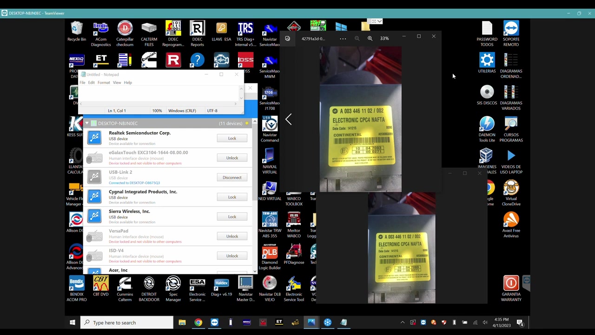595x335 pixels.
Task: Open Electronic Service Tool icon
Action: click(294, 289)
